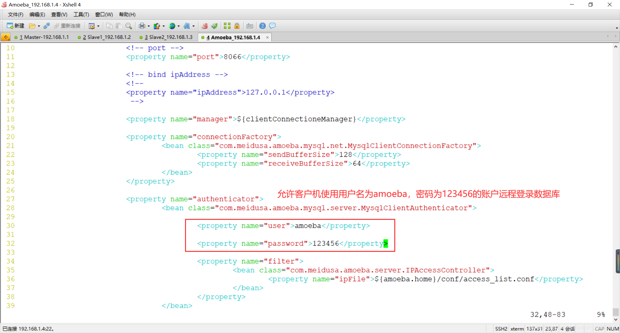The image size is (620, 333).
Task: Click the password value 123456 on line 32
Action: pyautogui.click(x=325, y=243)
